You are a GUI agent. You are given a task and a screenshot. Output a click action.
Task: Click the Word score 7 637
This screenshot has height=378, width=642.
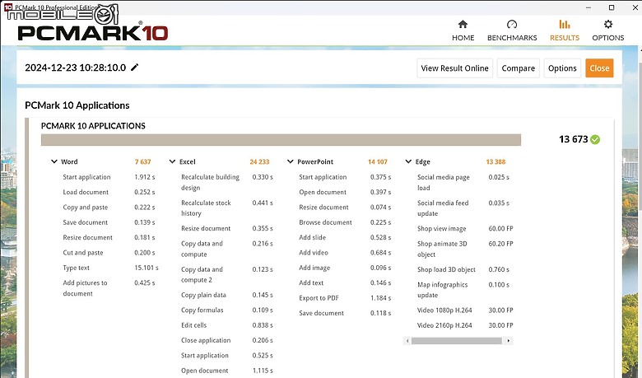click(x=143, y=161)
